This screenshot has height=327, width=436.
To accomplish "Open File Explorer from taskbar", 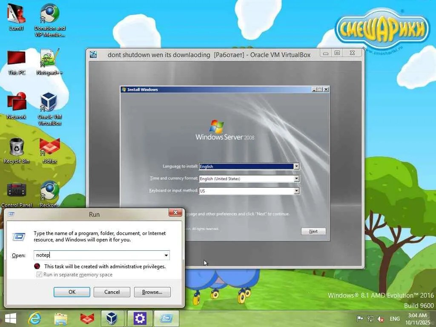I will tap(61, 318).
